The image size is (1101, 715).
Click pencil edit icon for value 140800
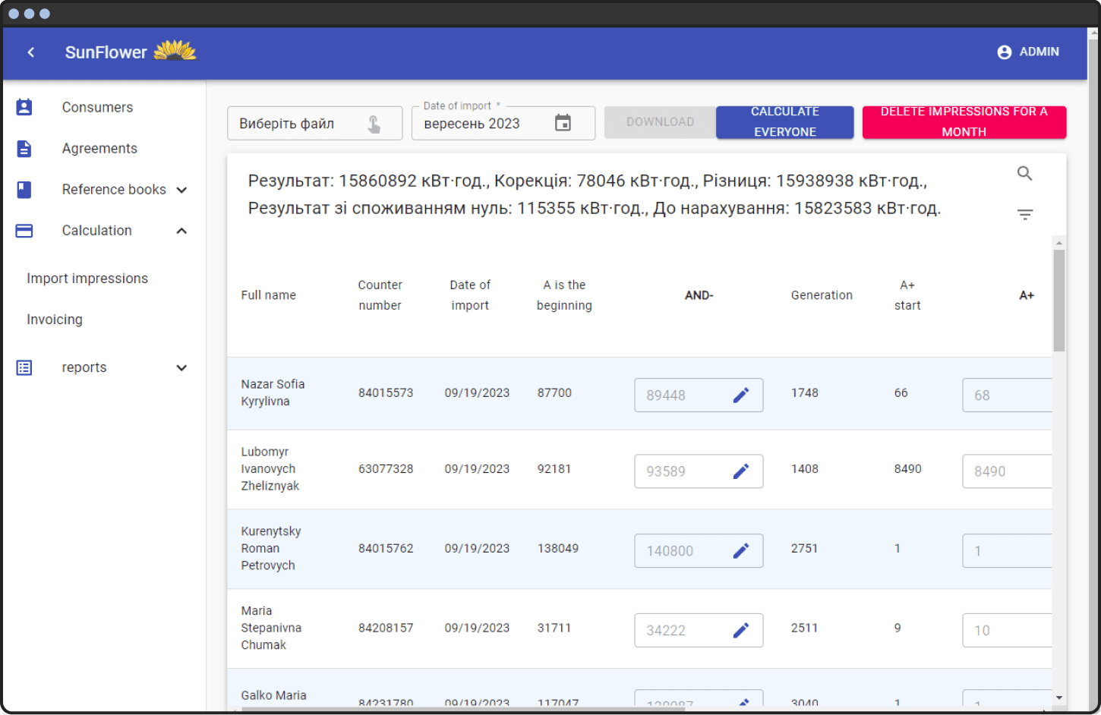point(740,551)
